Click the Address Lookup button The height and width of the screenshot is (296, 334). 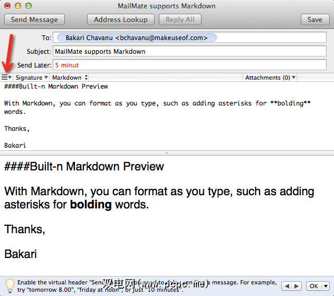[120, 20]
